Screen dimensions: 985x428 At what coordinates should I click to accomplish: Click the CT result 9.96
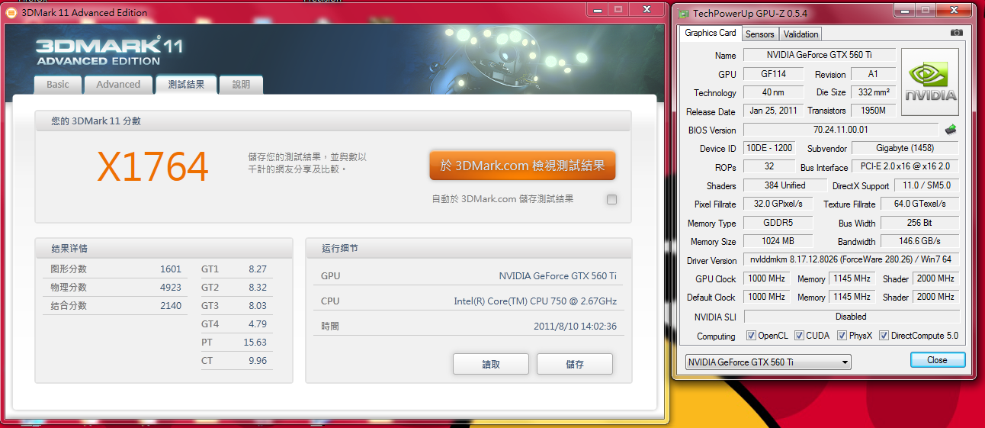point(258,361)
